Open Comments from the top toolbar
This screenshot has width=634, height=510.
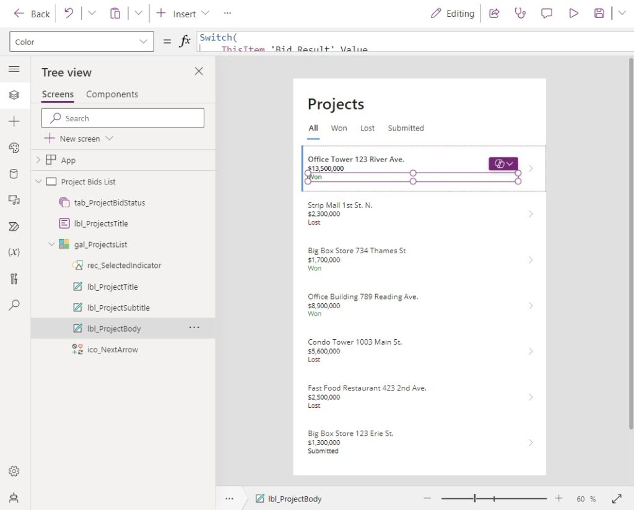click(x=546, y=13)
